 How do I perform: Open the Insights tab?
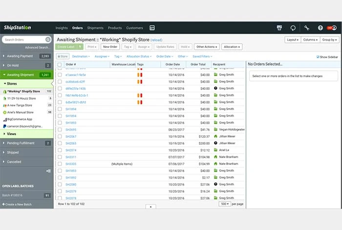[x=62, y=28]
